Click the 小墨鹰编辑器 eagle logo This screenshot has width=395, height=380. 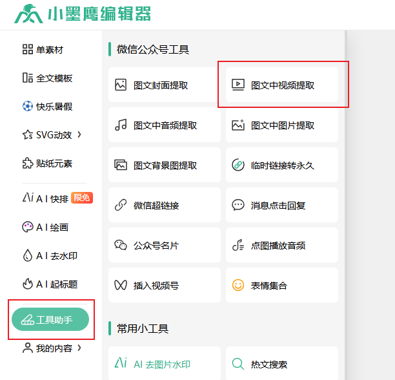(x=28, y=14)
